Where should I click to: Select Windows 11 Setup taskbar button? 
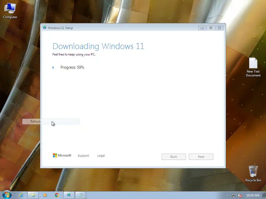69,195
